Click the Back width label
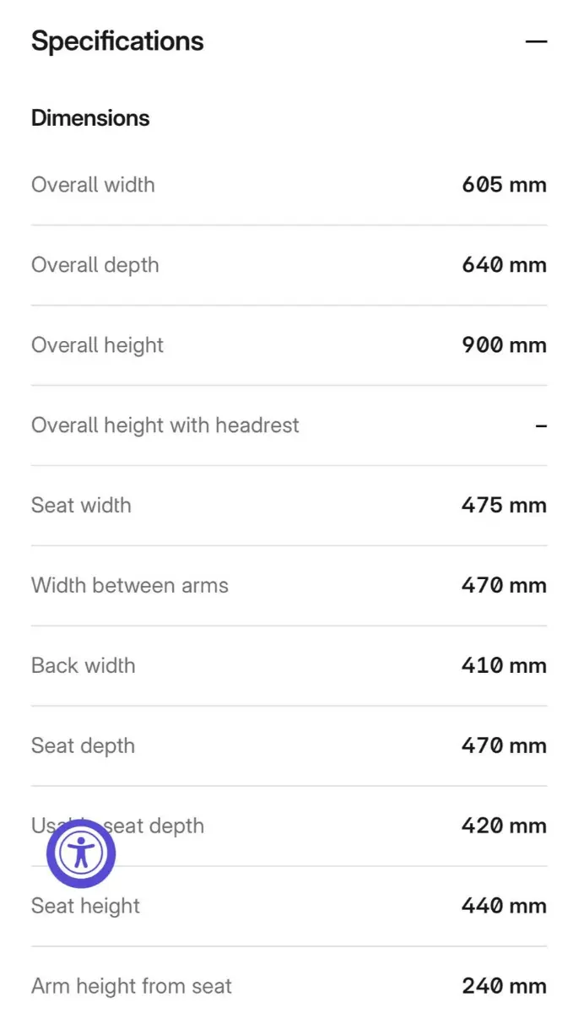Image resolution: width=578 pixels, height=1013 pixels. (83, 666)
